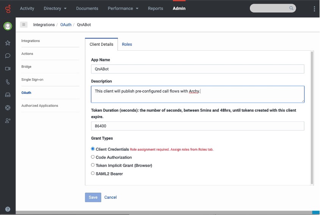
Task: Click the App Name input field
Action: tap(198, 69)
